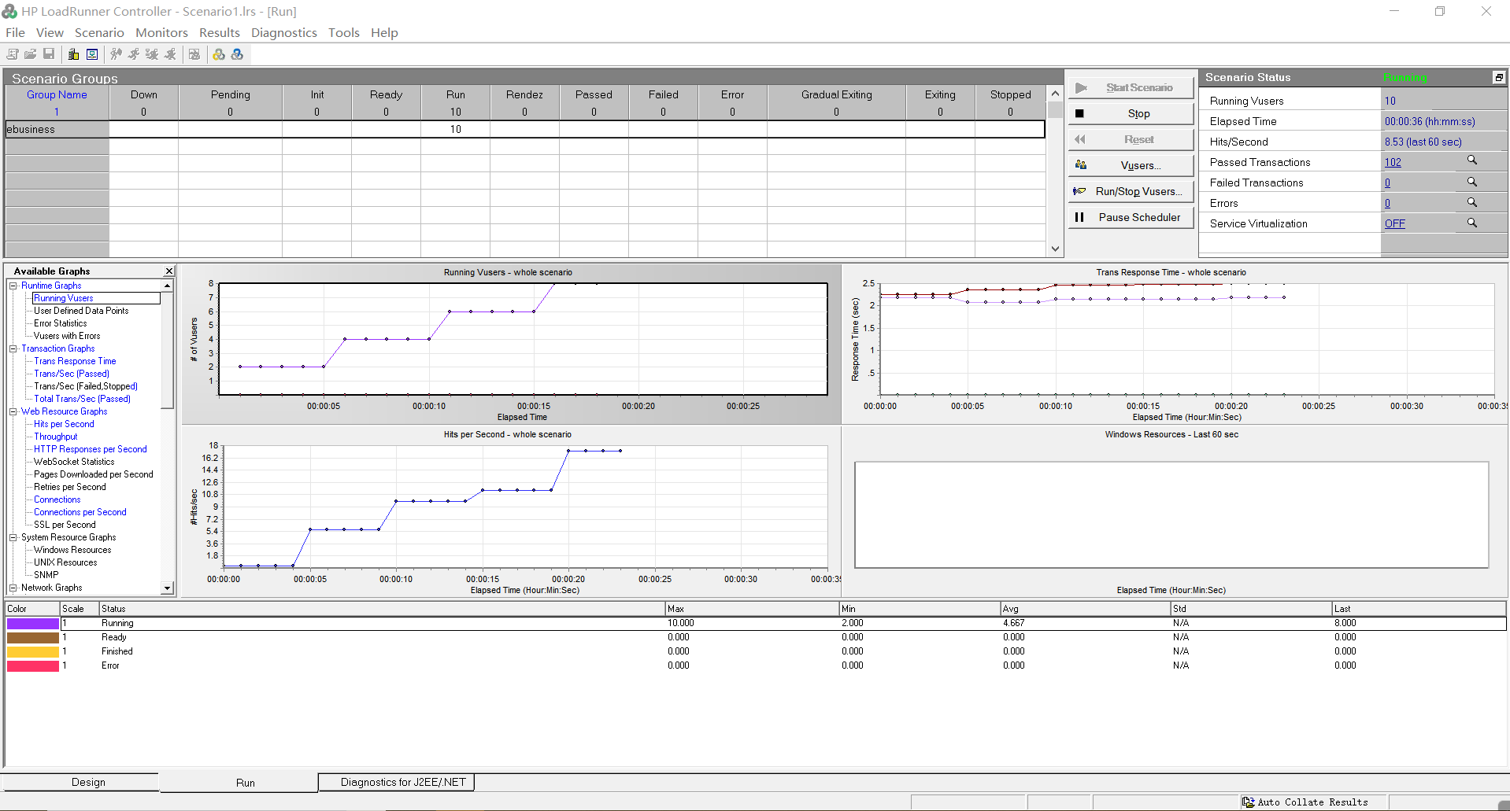
Task: Collapse the Web Resource Graphs node
Action: [13, 411]
